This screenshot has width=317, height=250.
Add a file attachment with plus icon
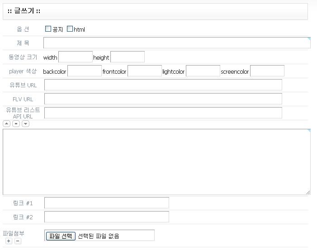9,241
